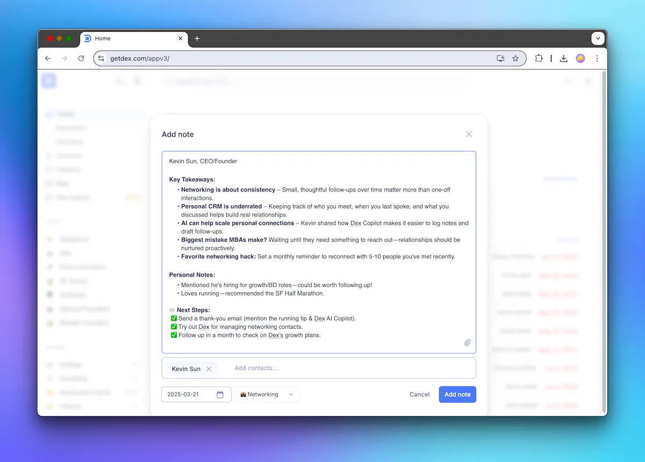Open the date picker calendar icon
645x462 pixels.
(x=220, y=394)
